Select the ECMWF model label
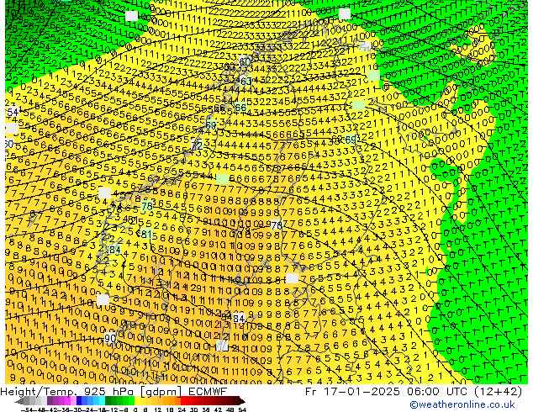The height and width of the screenshot is (412, 533). [208, 392]
